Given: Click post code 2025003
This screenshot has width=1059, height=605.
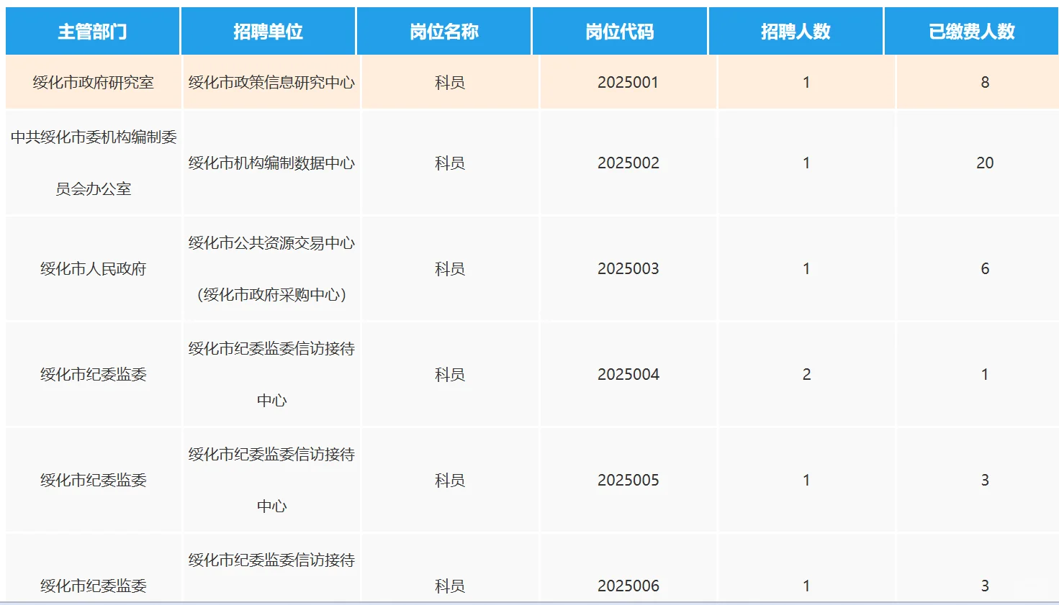Looking at the screenshot, I should click(628, 269).
